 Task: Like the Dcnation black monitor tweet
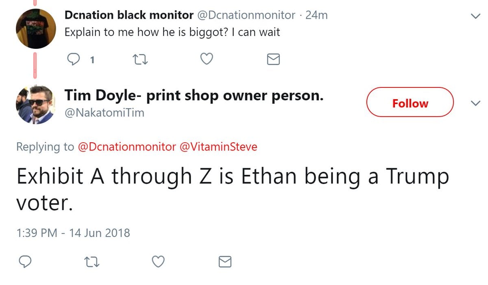pos(207,60)
